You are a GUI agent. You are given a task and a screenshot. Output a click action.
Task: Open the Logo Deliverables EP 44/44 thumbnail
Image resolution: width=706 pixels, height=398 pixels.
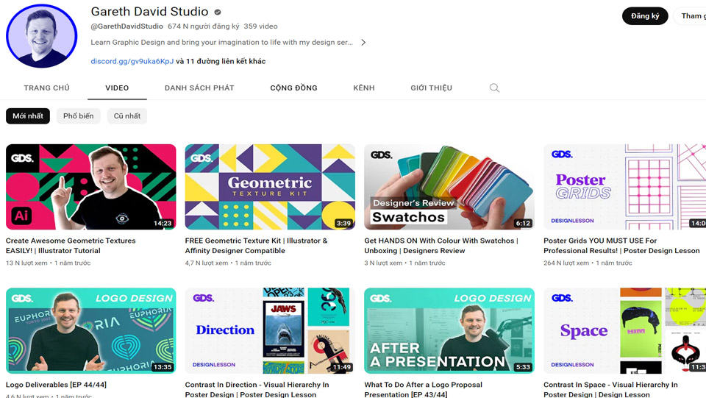click(x=91, y=330)
